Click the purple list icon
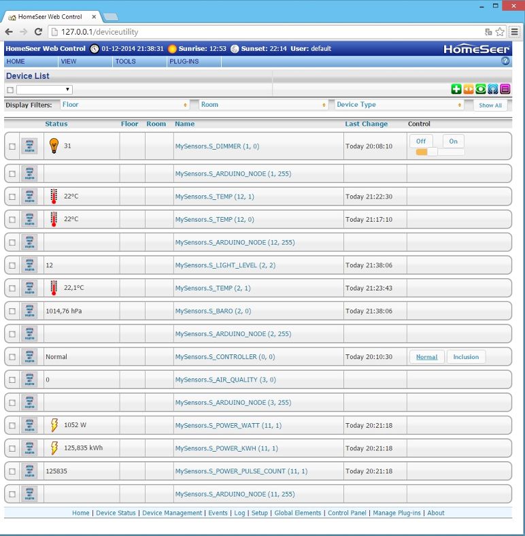 coord(505,89)
